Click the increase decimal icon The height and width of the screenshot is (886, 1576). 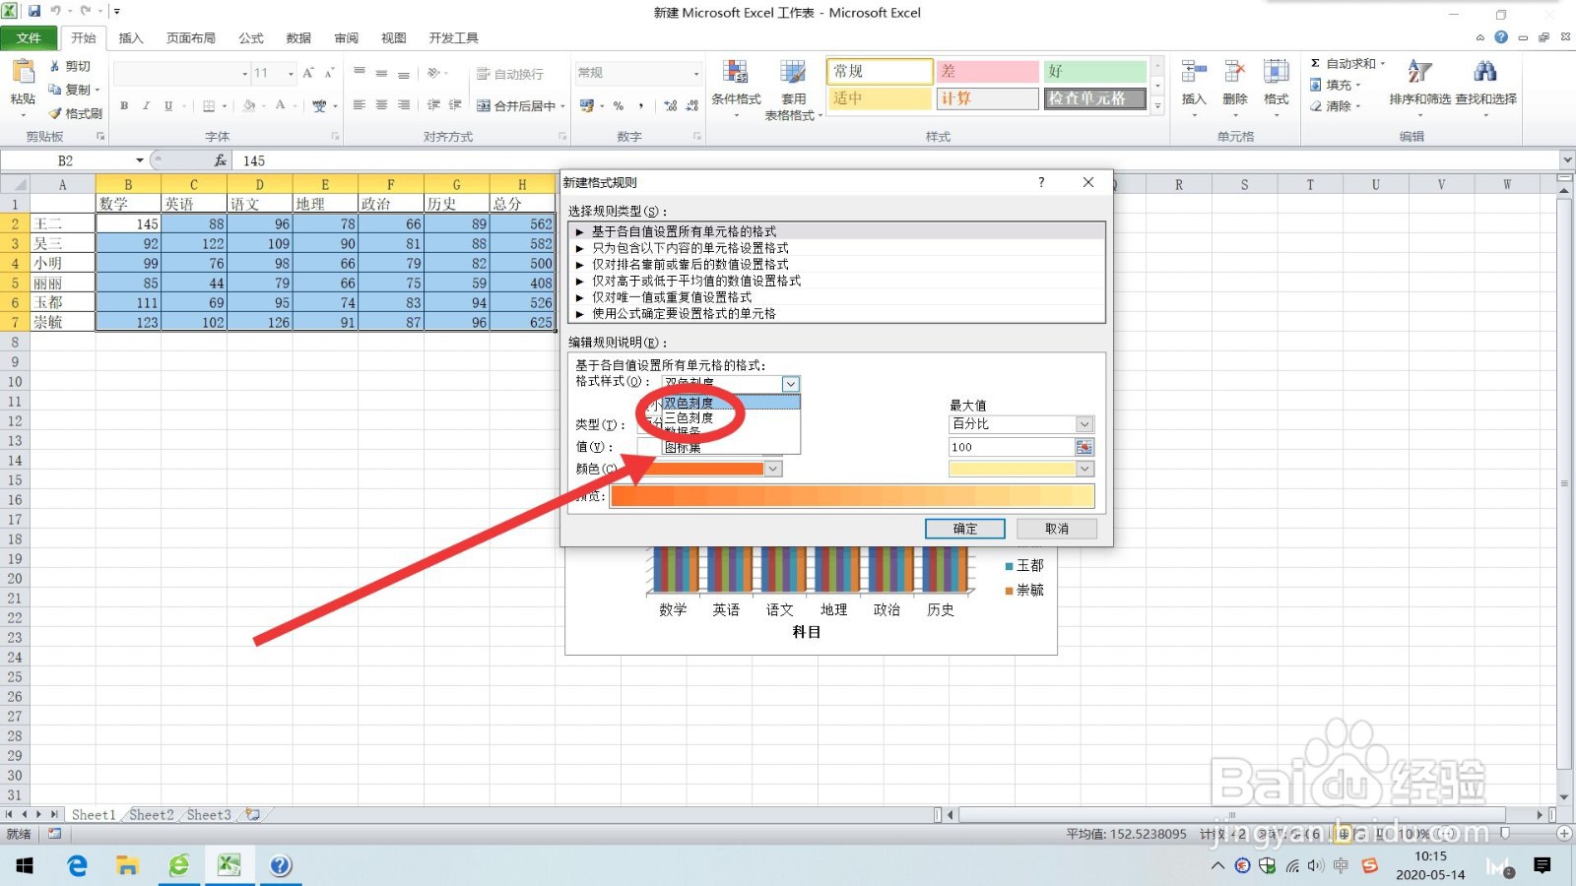coord(671,105)
